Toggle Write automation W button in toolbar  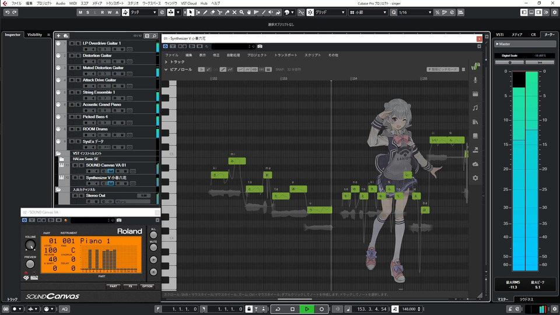tap(109, 12)
